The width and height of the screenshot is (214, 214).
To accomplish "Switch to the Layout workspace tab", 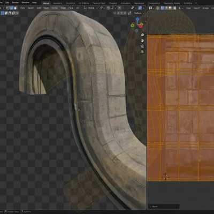I will 46,3.
